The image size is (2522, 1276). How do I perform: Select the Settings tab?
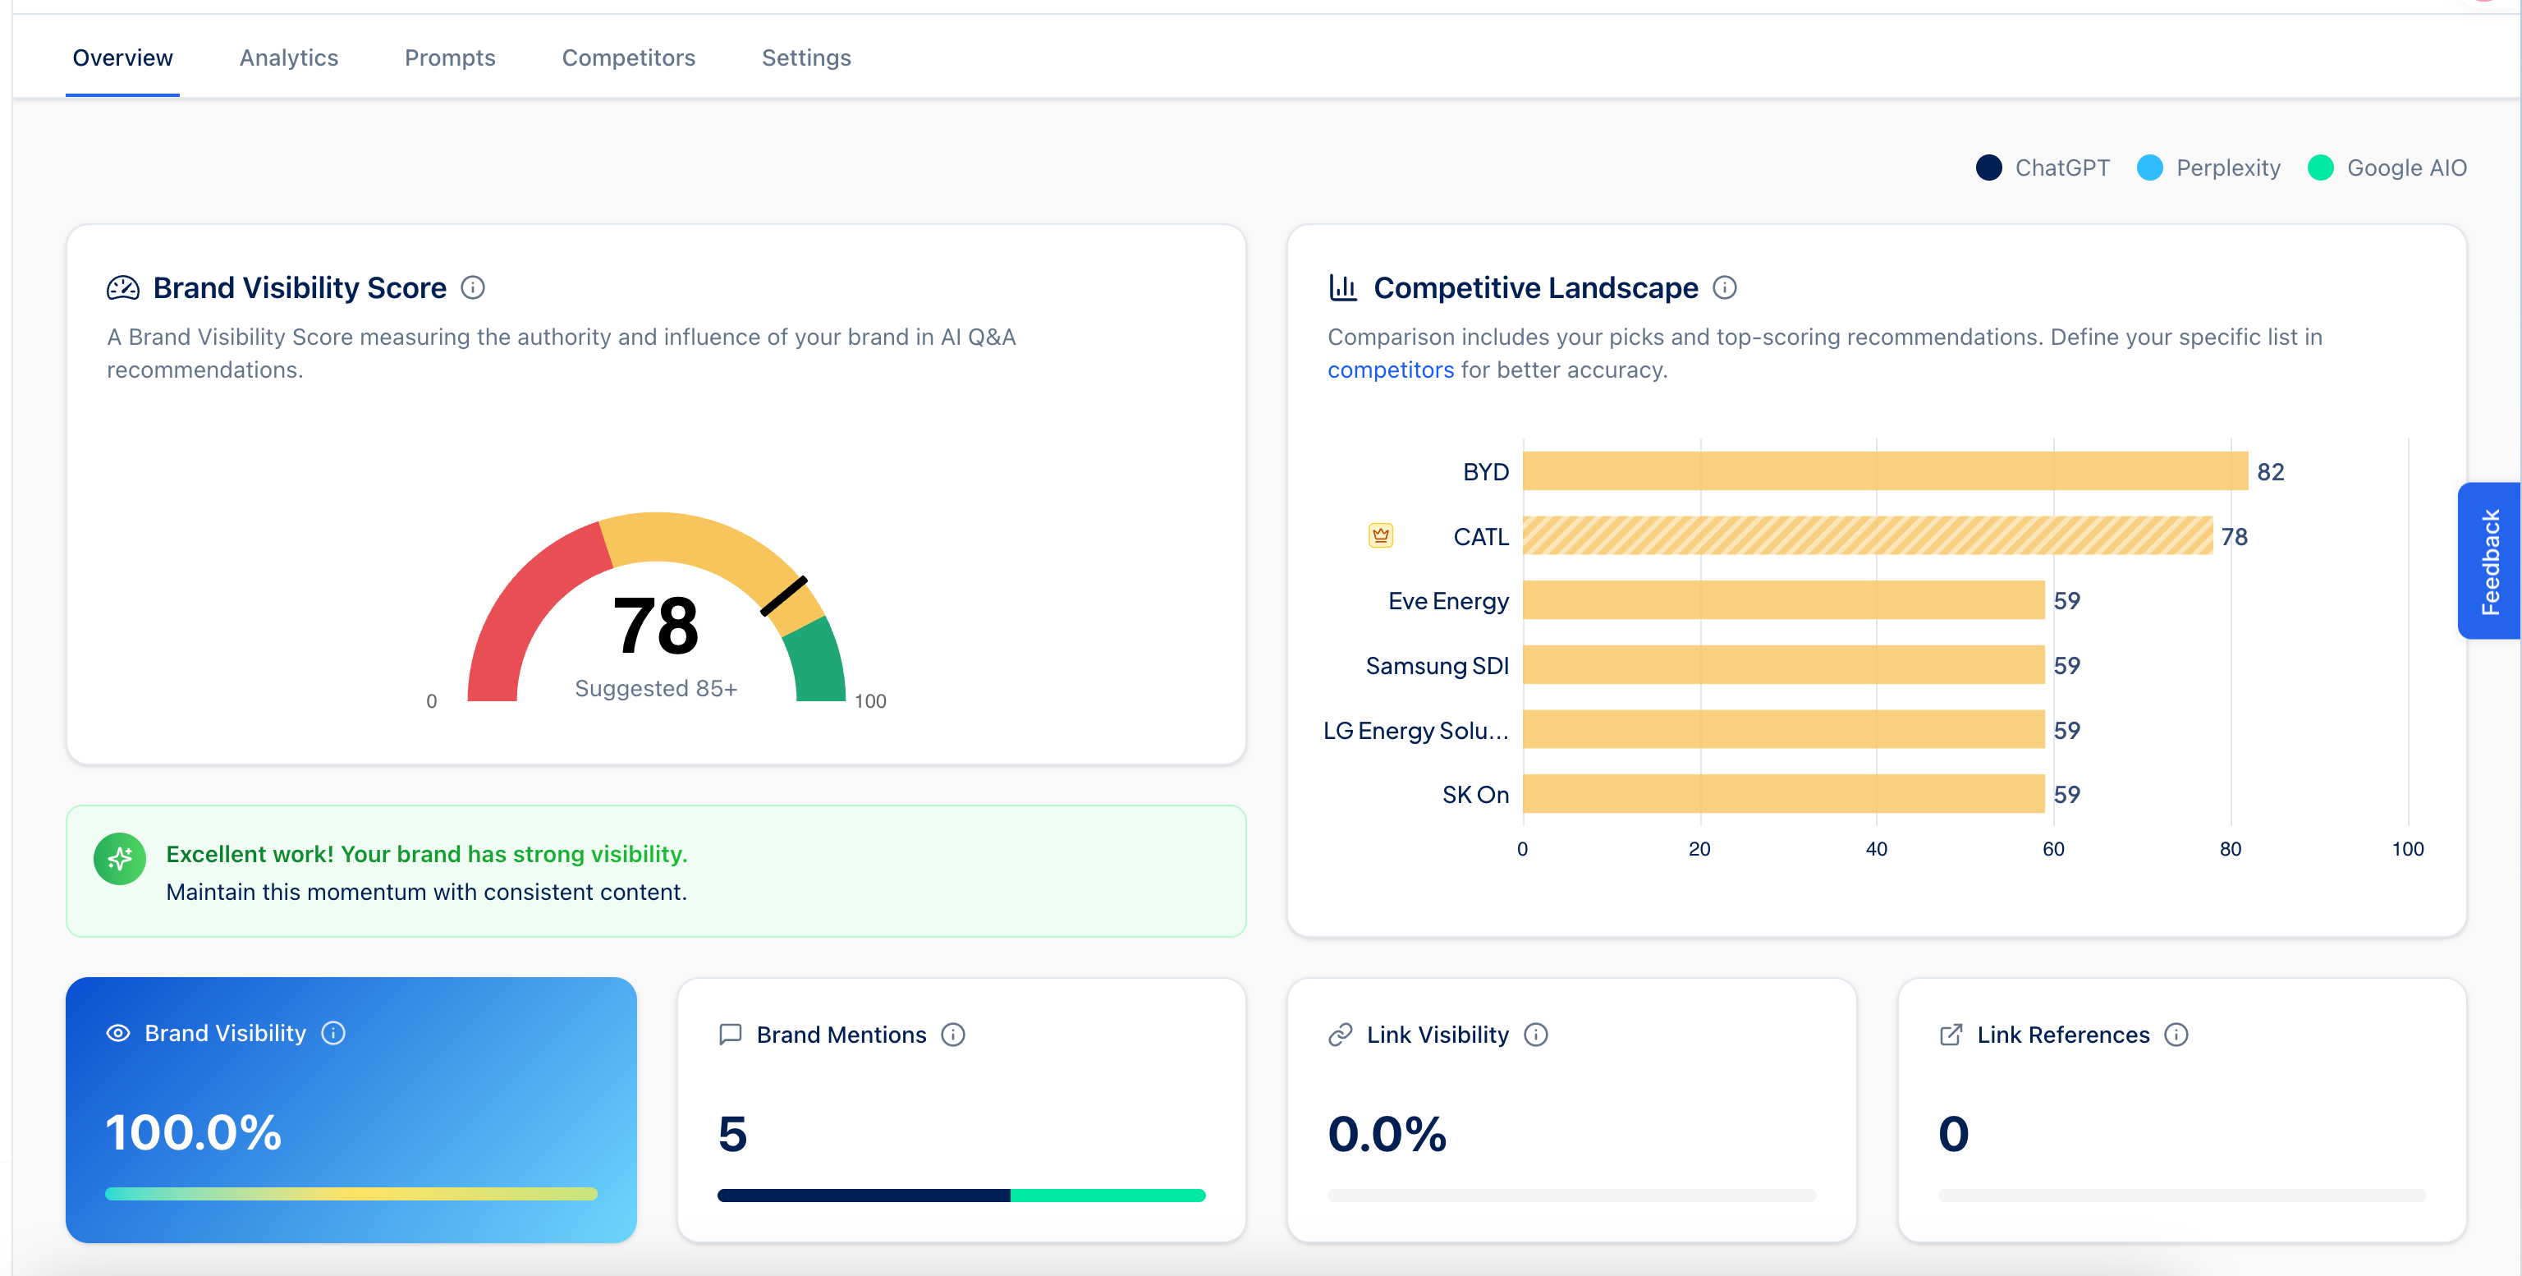point(807,57)
